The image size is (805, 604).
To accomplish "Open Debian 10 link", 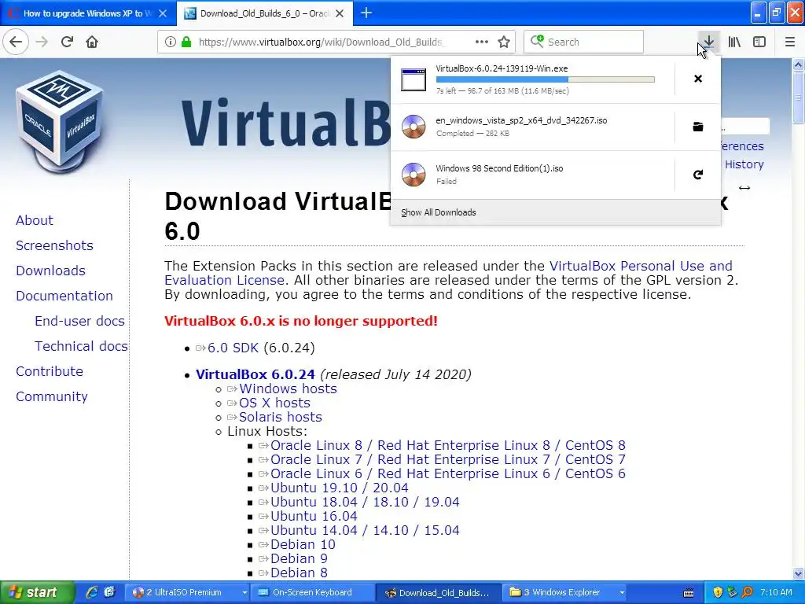I will pyautogui.click(x=303, y=544).
